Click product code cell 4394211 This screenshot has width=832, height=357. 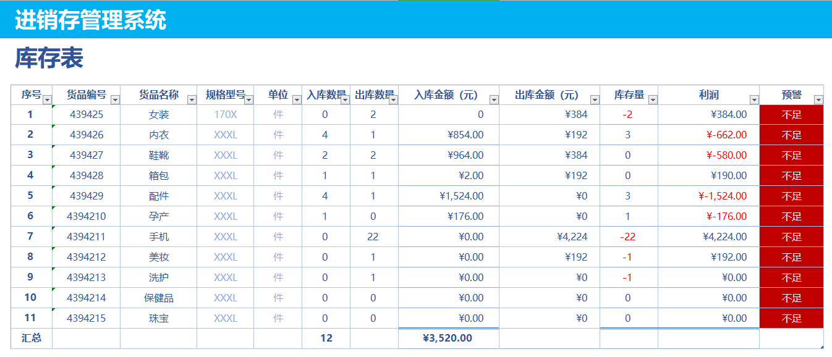(x=87, y=237)
